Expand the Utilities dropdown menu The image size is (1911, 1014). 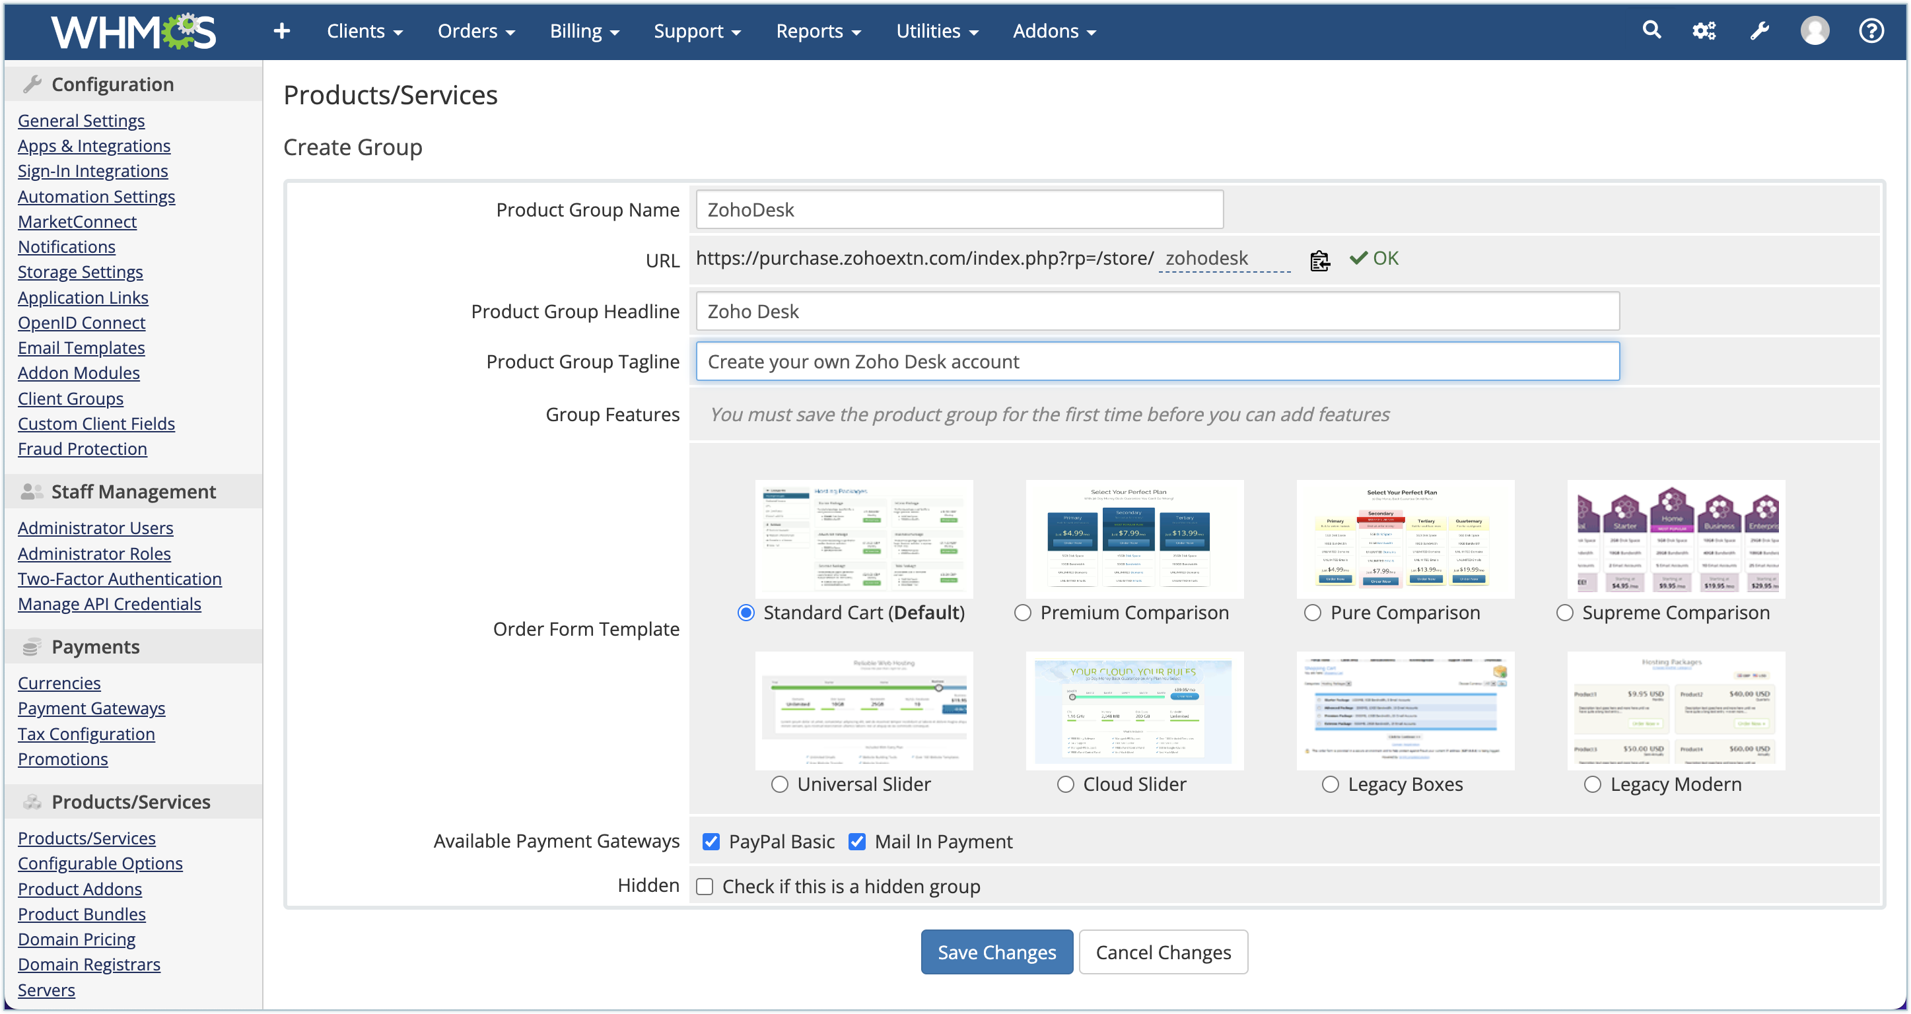(x=937, y=31)
